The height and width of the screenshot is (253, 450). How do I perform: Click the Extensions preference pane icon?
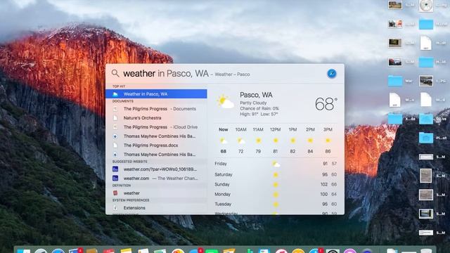(x=115, y=208)
